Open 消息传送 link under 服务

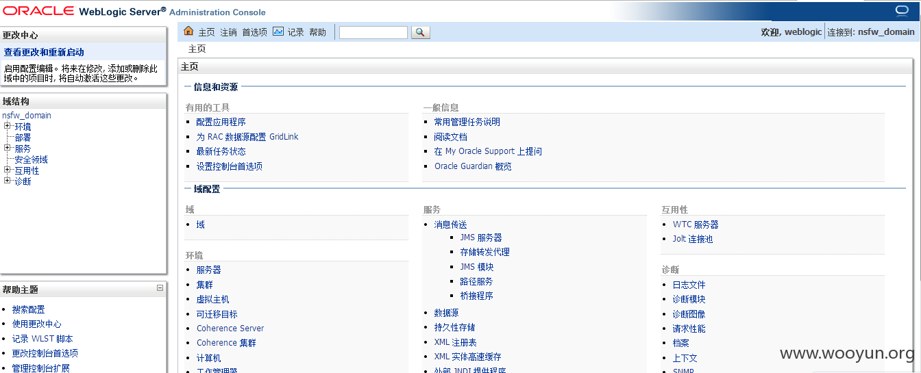450,224
